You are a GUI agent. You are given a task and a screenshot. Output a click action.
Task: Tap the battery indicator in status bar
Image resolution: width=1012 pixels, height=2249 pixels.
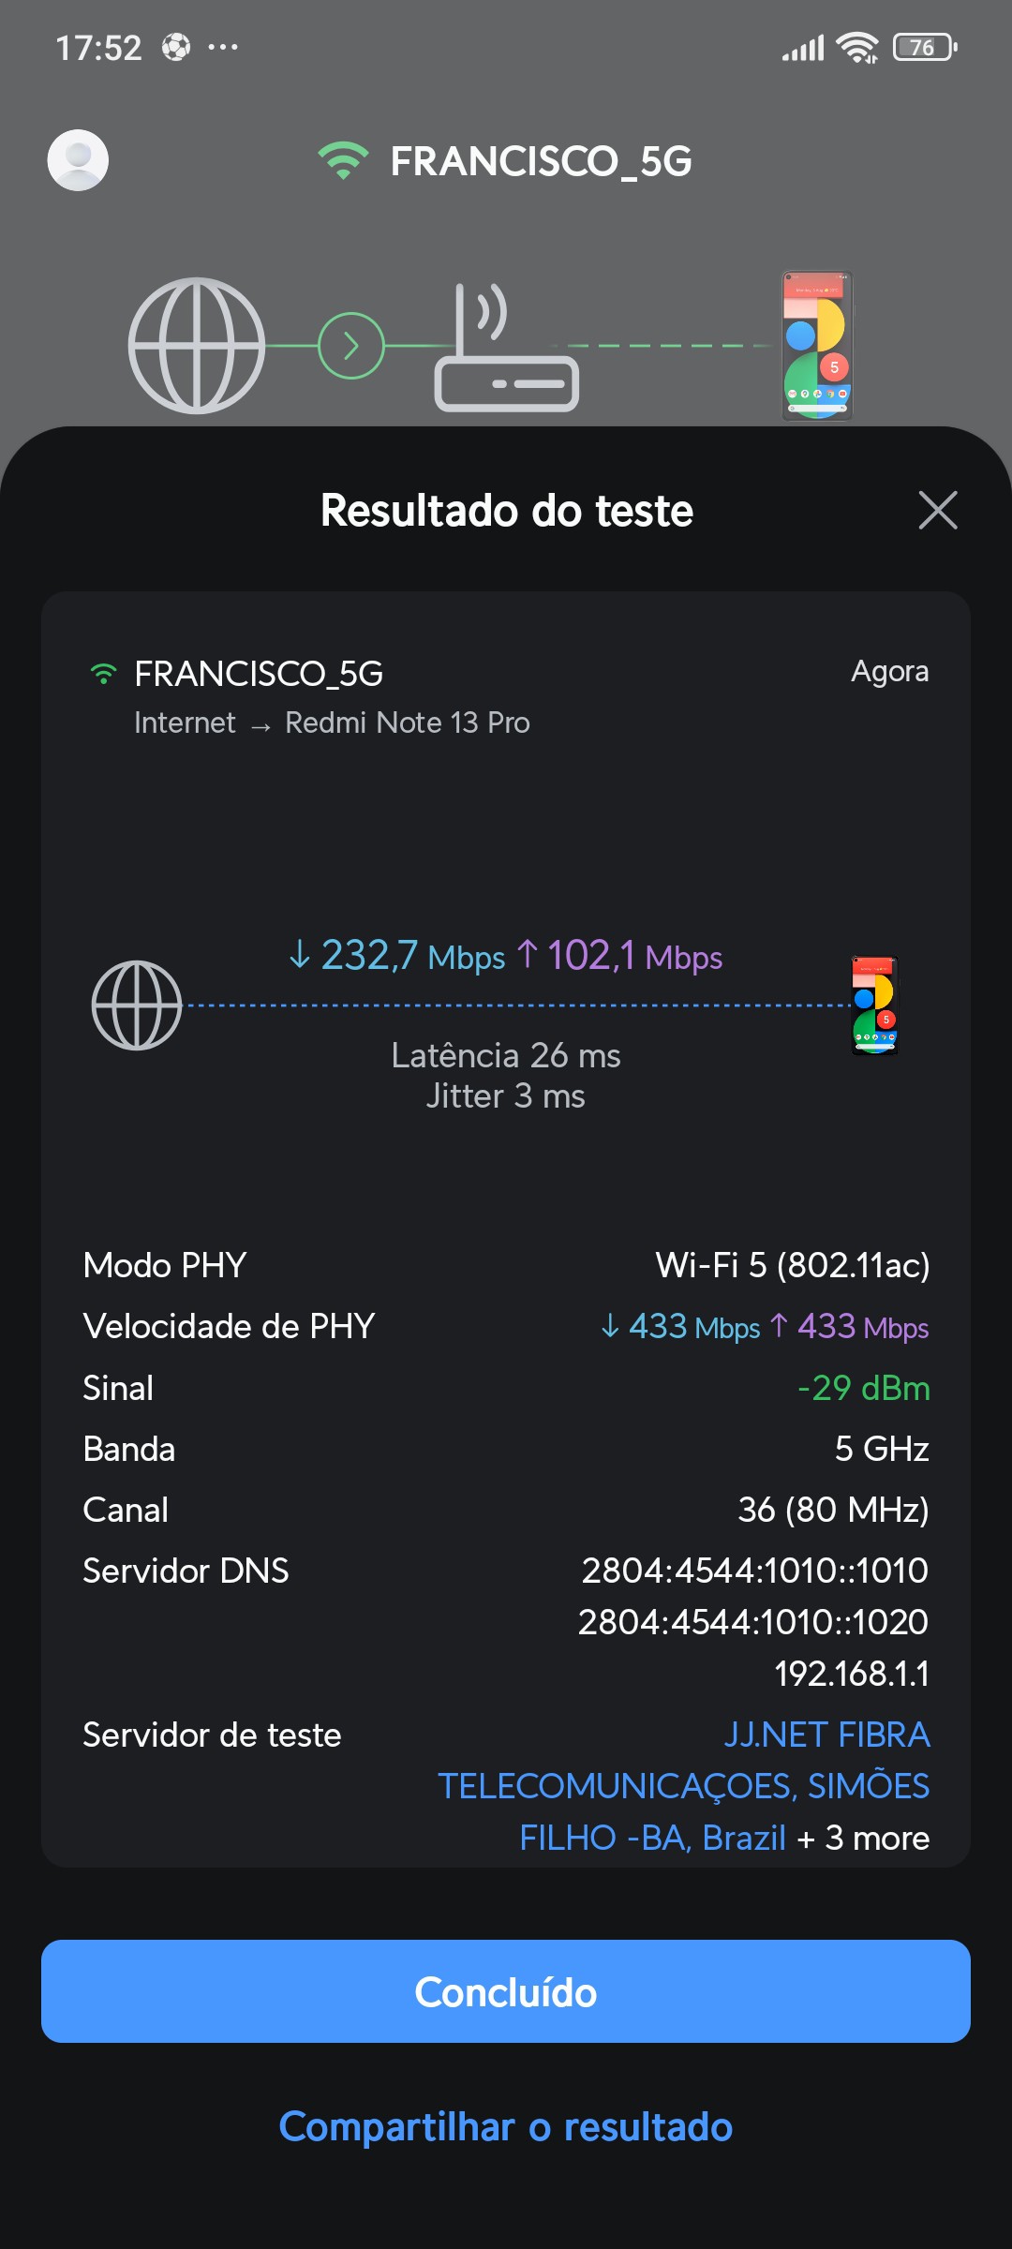tap(925, 47)
